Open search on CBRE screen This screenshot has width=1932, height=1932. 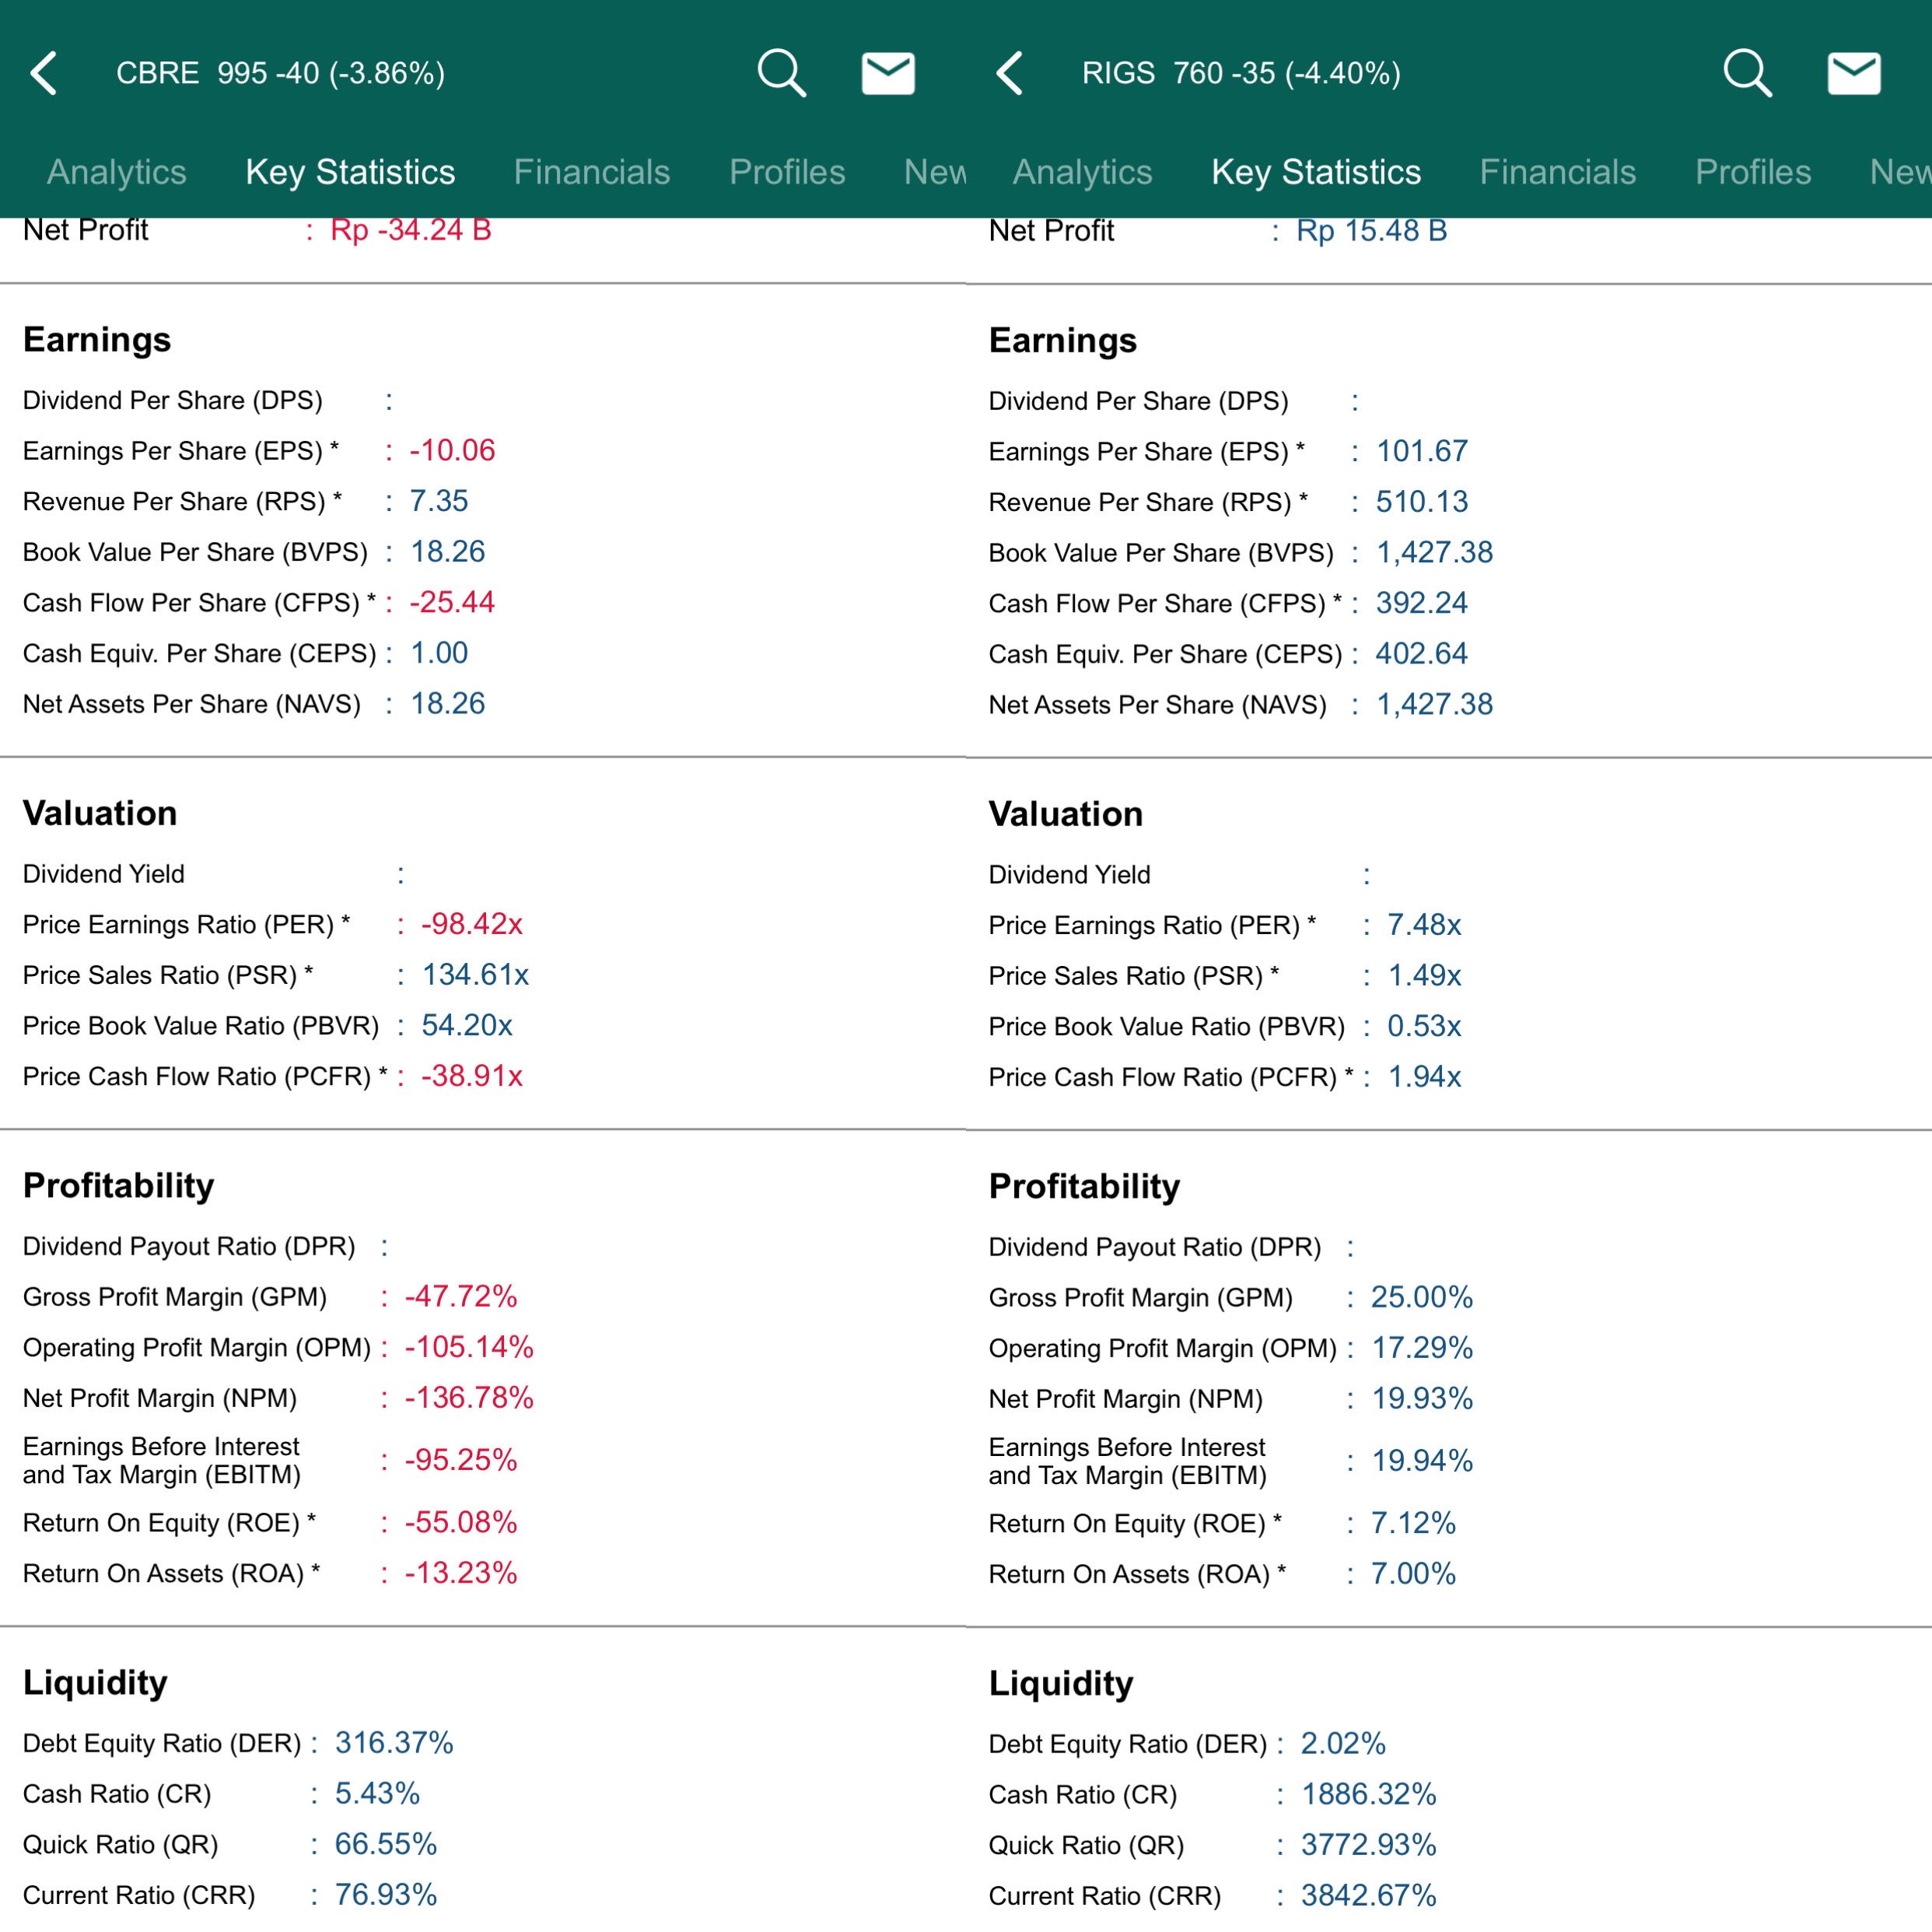tap(781, 73)
